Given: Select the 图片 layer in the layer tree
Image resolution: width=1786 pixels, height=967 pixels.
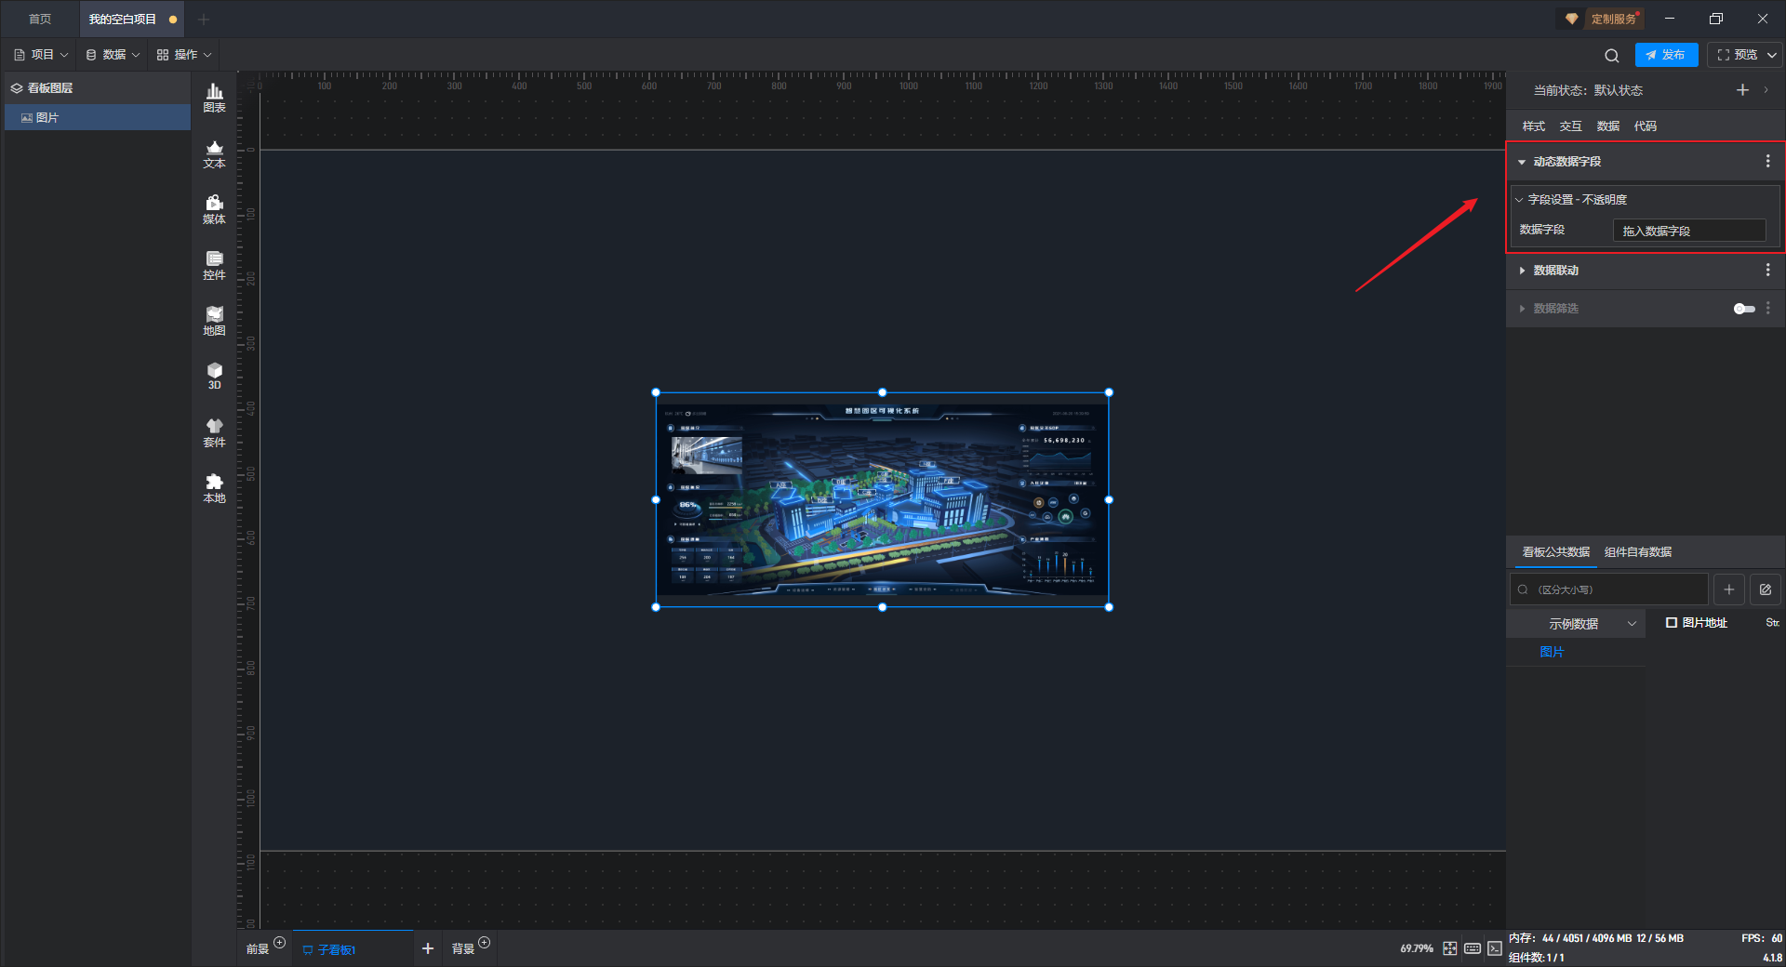Looking at the screenshot, I should point(98,117).
